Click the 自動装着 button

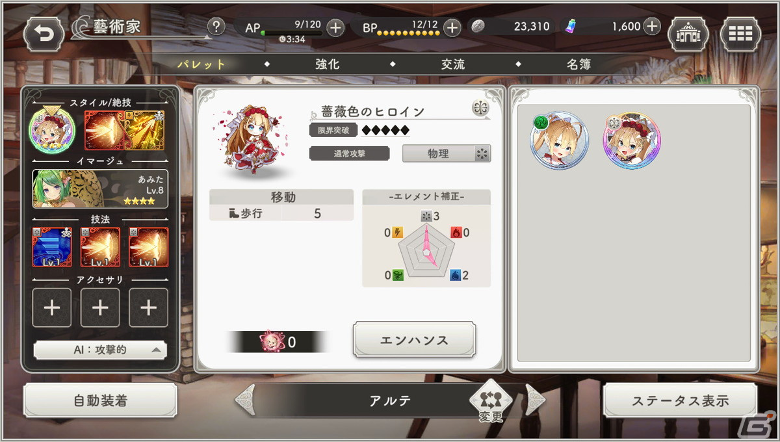pos(100,400)
